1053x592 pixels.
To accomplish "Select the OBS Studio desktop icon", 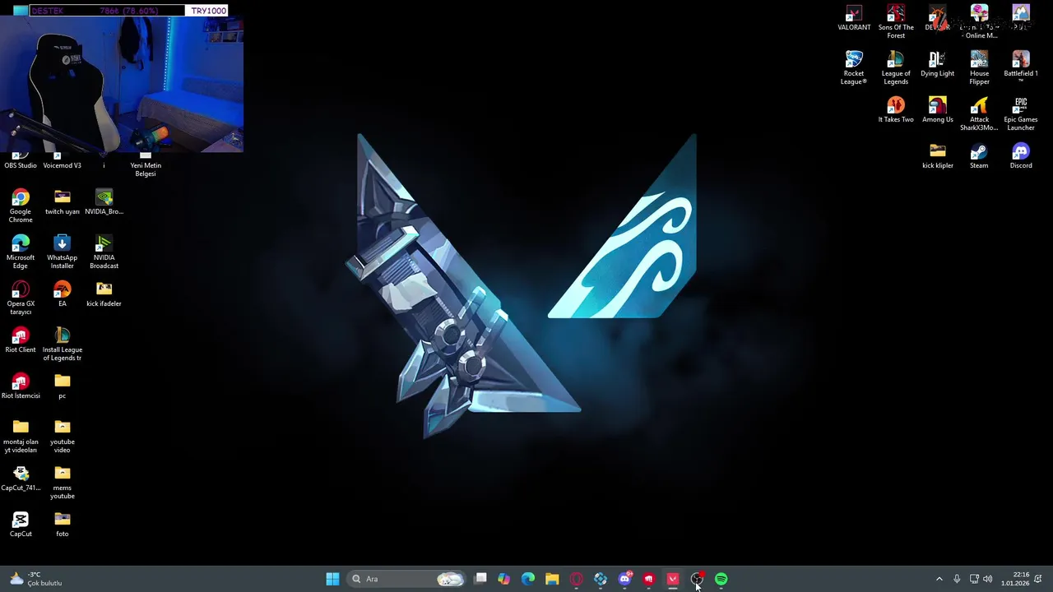I will [21, 162].
